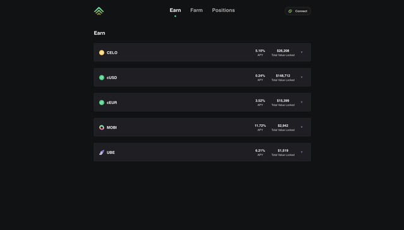Click the green chevron app logo
Image resolution: width=404 pixels, height=230 pixels.
pyautogui.click(x=98, y=11)
